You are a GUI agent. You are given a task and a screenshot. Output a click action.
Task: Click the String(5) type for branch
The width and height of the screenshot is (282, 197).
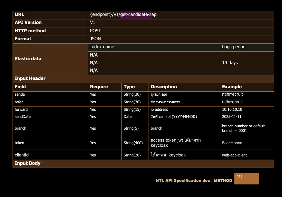[x=131, y=128]
